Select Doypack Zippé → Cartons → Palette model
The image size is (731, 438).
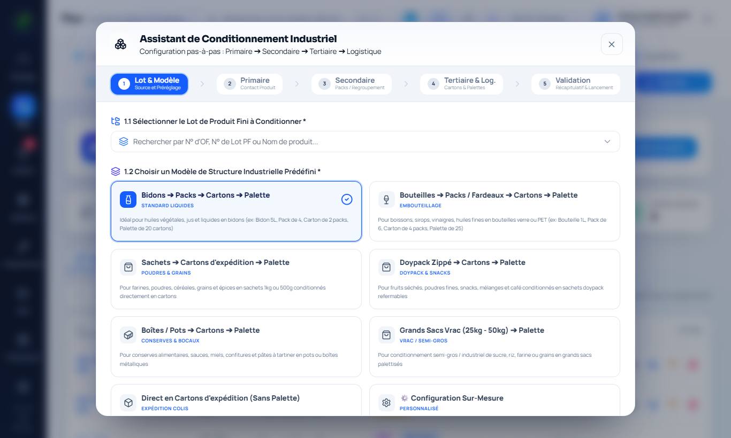click(494, 279)
